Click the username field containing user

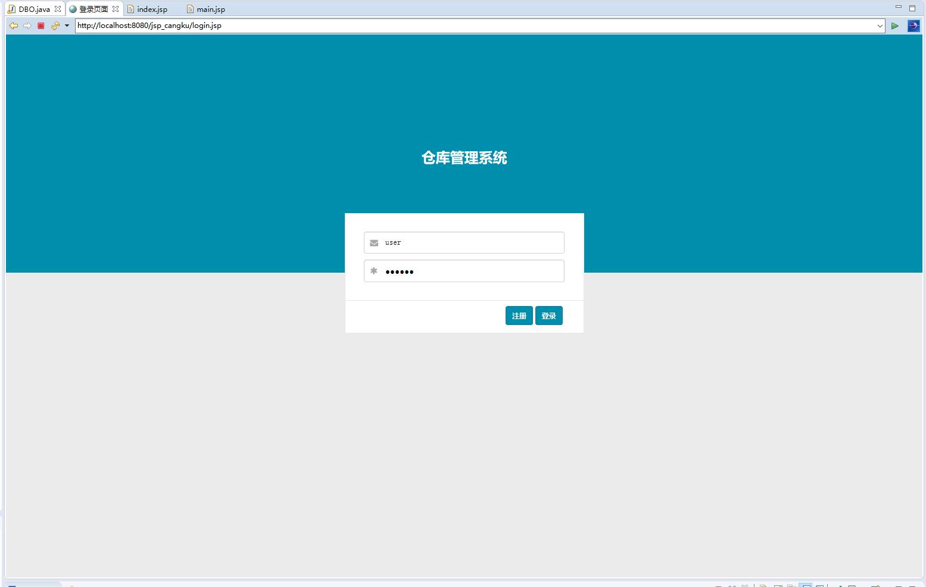[464, 242]
